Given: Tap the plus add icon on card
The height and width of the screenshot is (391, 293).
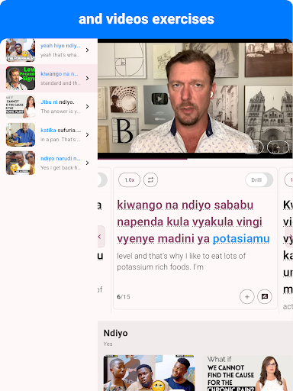Looking at the screenshot, I should pyautogui.click(x=246, y=296).
